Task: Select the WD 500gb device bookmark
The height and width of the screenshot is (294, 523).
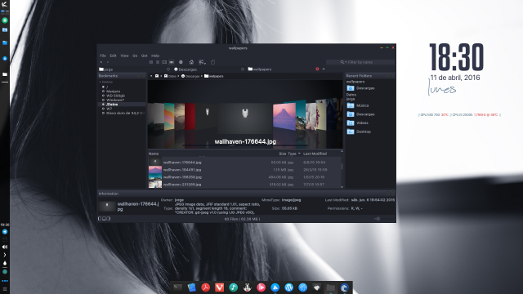Action: (x=115, y=96)
